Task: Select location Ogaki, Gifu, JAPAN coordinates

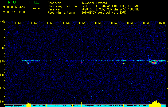Action: coord(110,6)
